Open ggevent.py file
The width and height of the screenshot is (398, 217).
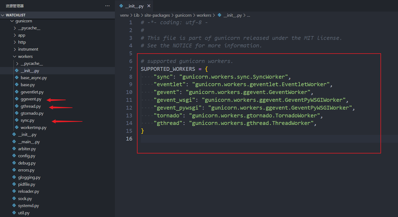[x=57, y=99]
